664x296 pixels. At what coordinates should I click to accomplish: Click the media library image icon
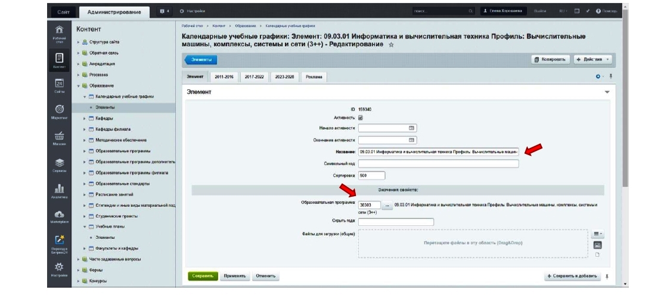597,245
